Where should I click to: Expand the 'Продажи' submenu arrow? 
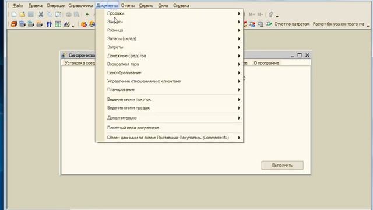coord(239,13)
